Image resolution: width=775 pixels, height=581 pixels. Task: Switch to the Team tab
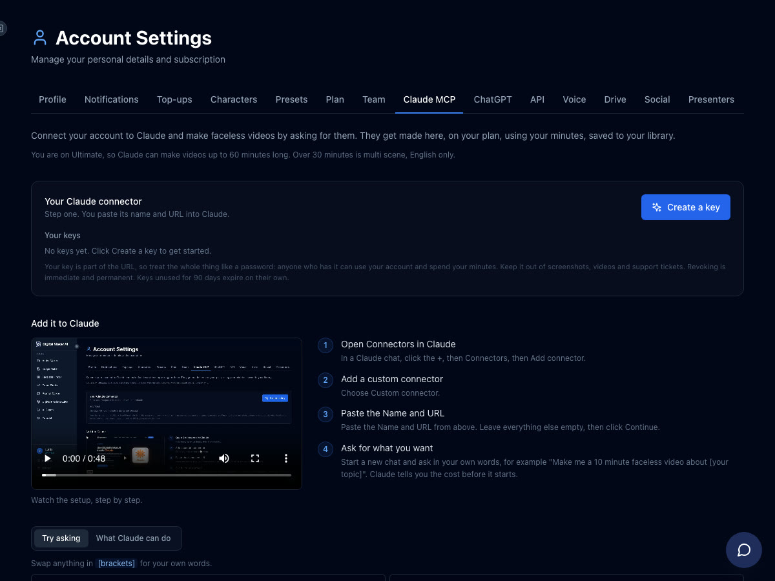(374, 99)
